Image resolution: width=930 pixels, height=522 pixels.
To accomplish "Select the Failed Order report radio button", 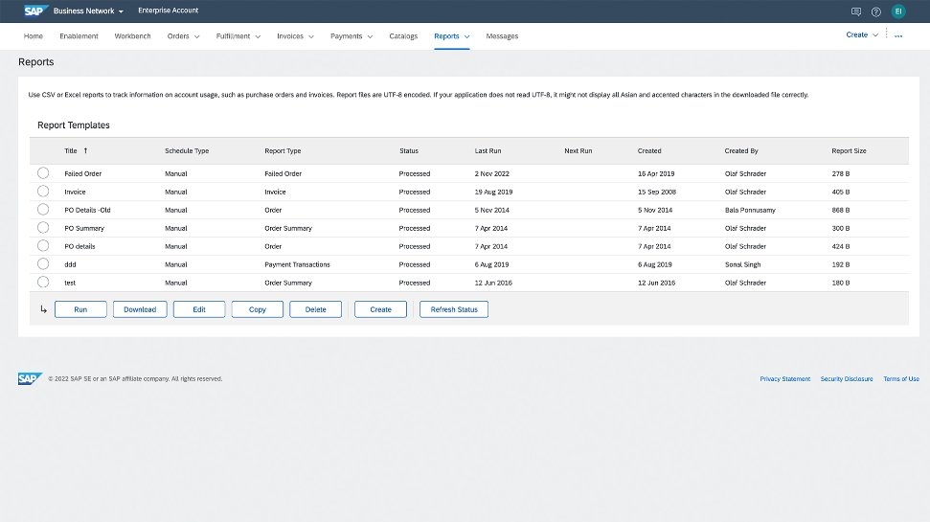I will [43, 173].
